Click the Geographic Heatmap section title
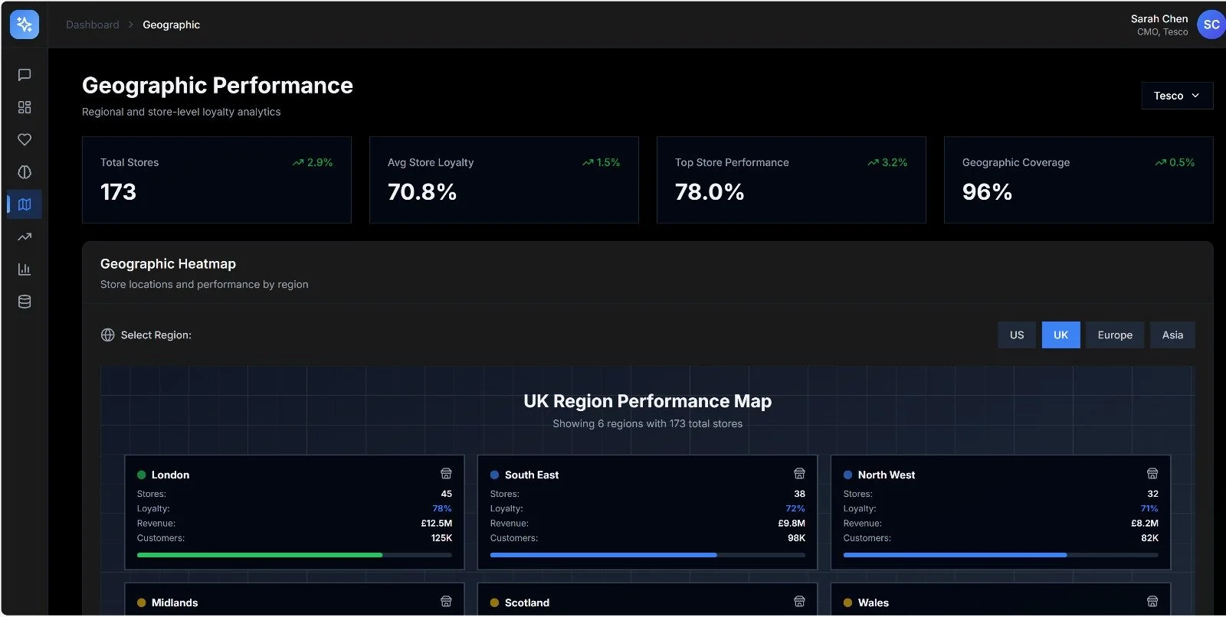Viewport: 1226px width, 617px height. click(x=168, y=264)
